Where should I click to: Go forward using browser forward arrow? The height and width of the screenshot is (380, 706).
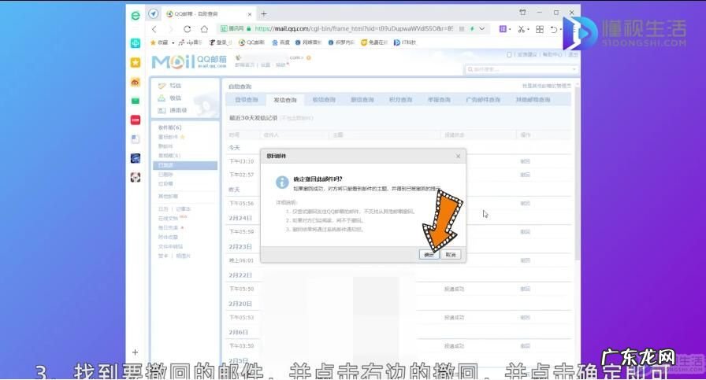pos(171,29)
